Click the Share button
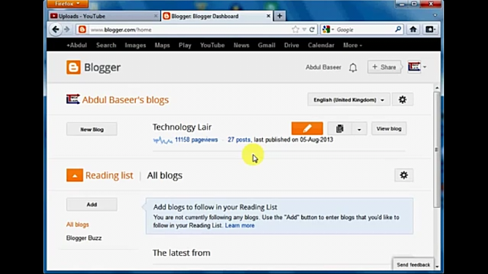This screenshot has width=488, height=274. click(384, 67)
